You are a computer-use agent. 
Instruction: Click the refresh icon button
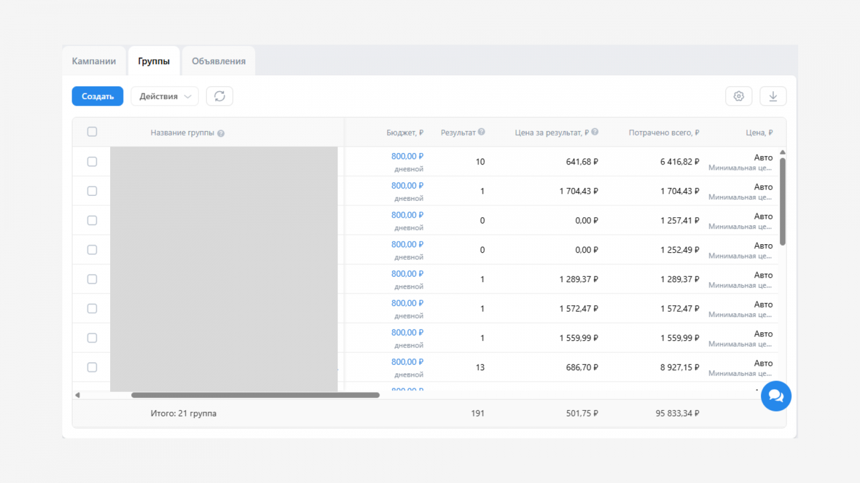pos(219,96)
